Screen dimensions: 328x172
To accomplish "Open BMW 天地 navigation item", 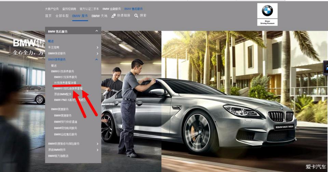I will pyautogui.click(x=99, y=16).
